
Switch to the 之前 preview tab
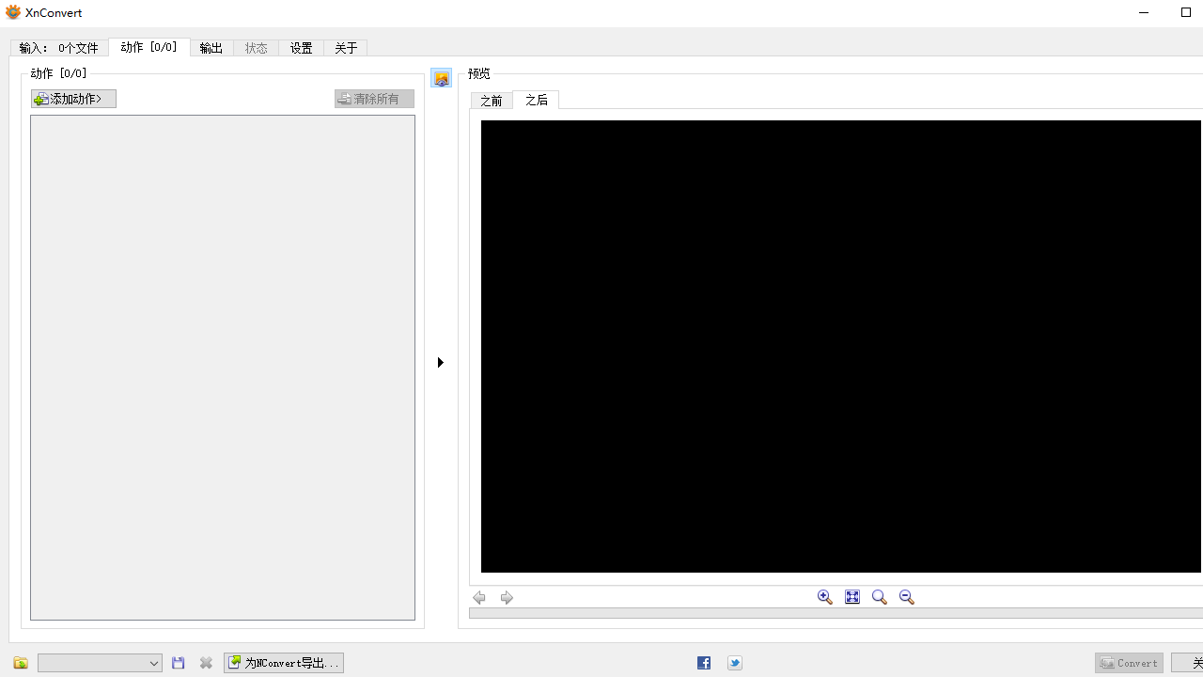pos(491,100)
